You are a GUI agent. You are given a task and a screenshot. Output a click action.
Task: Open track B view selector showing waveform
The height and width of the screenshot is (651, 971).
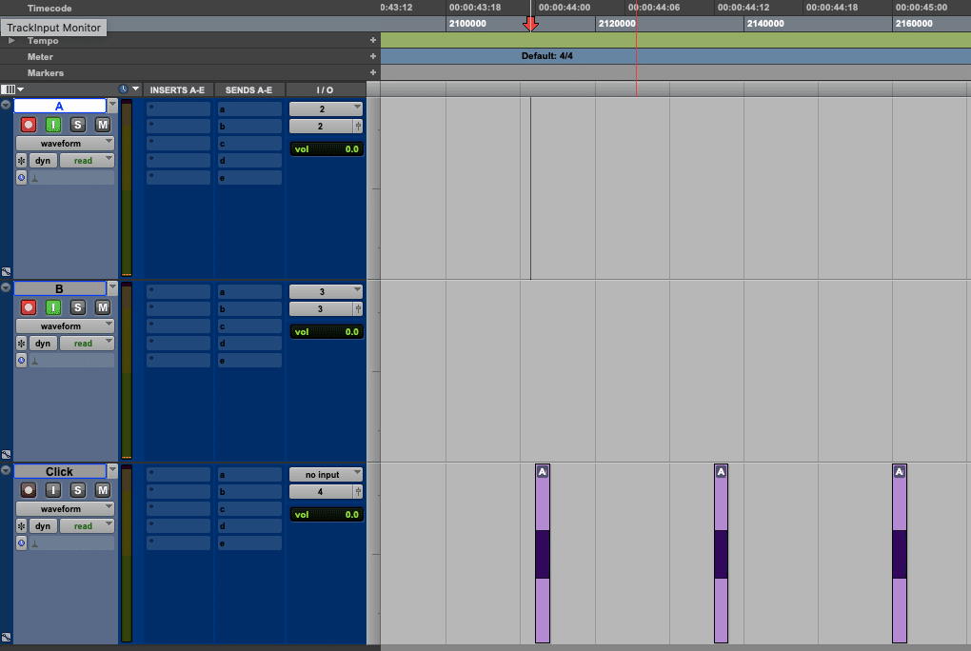(x=65, y=325)
